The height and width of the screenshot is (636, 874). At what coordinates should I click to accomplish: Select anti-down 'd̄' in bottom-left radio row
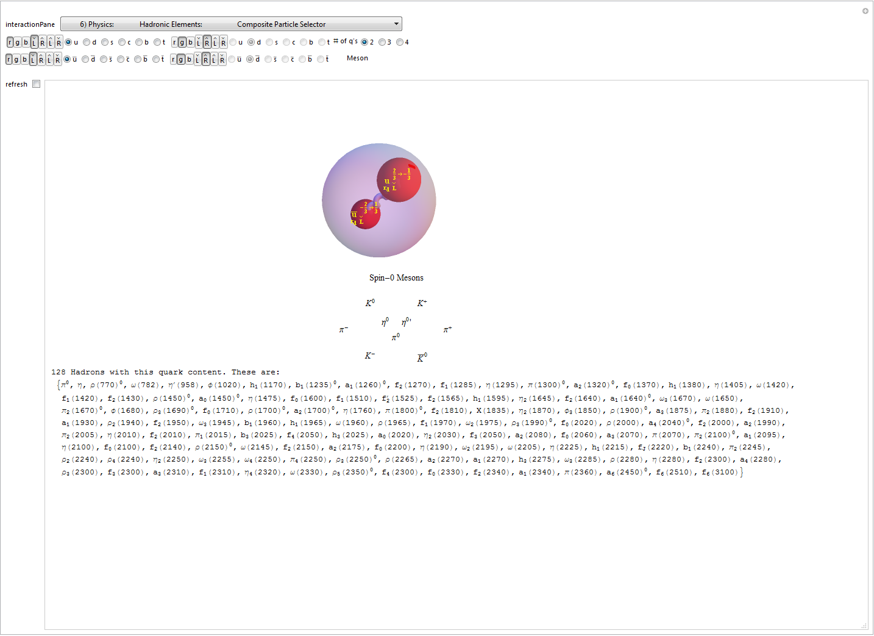tap(85, 59)
